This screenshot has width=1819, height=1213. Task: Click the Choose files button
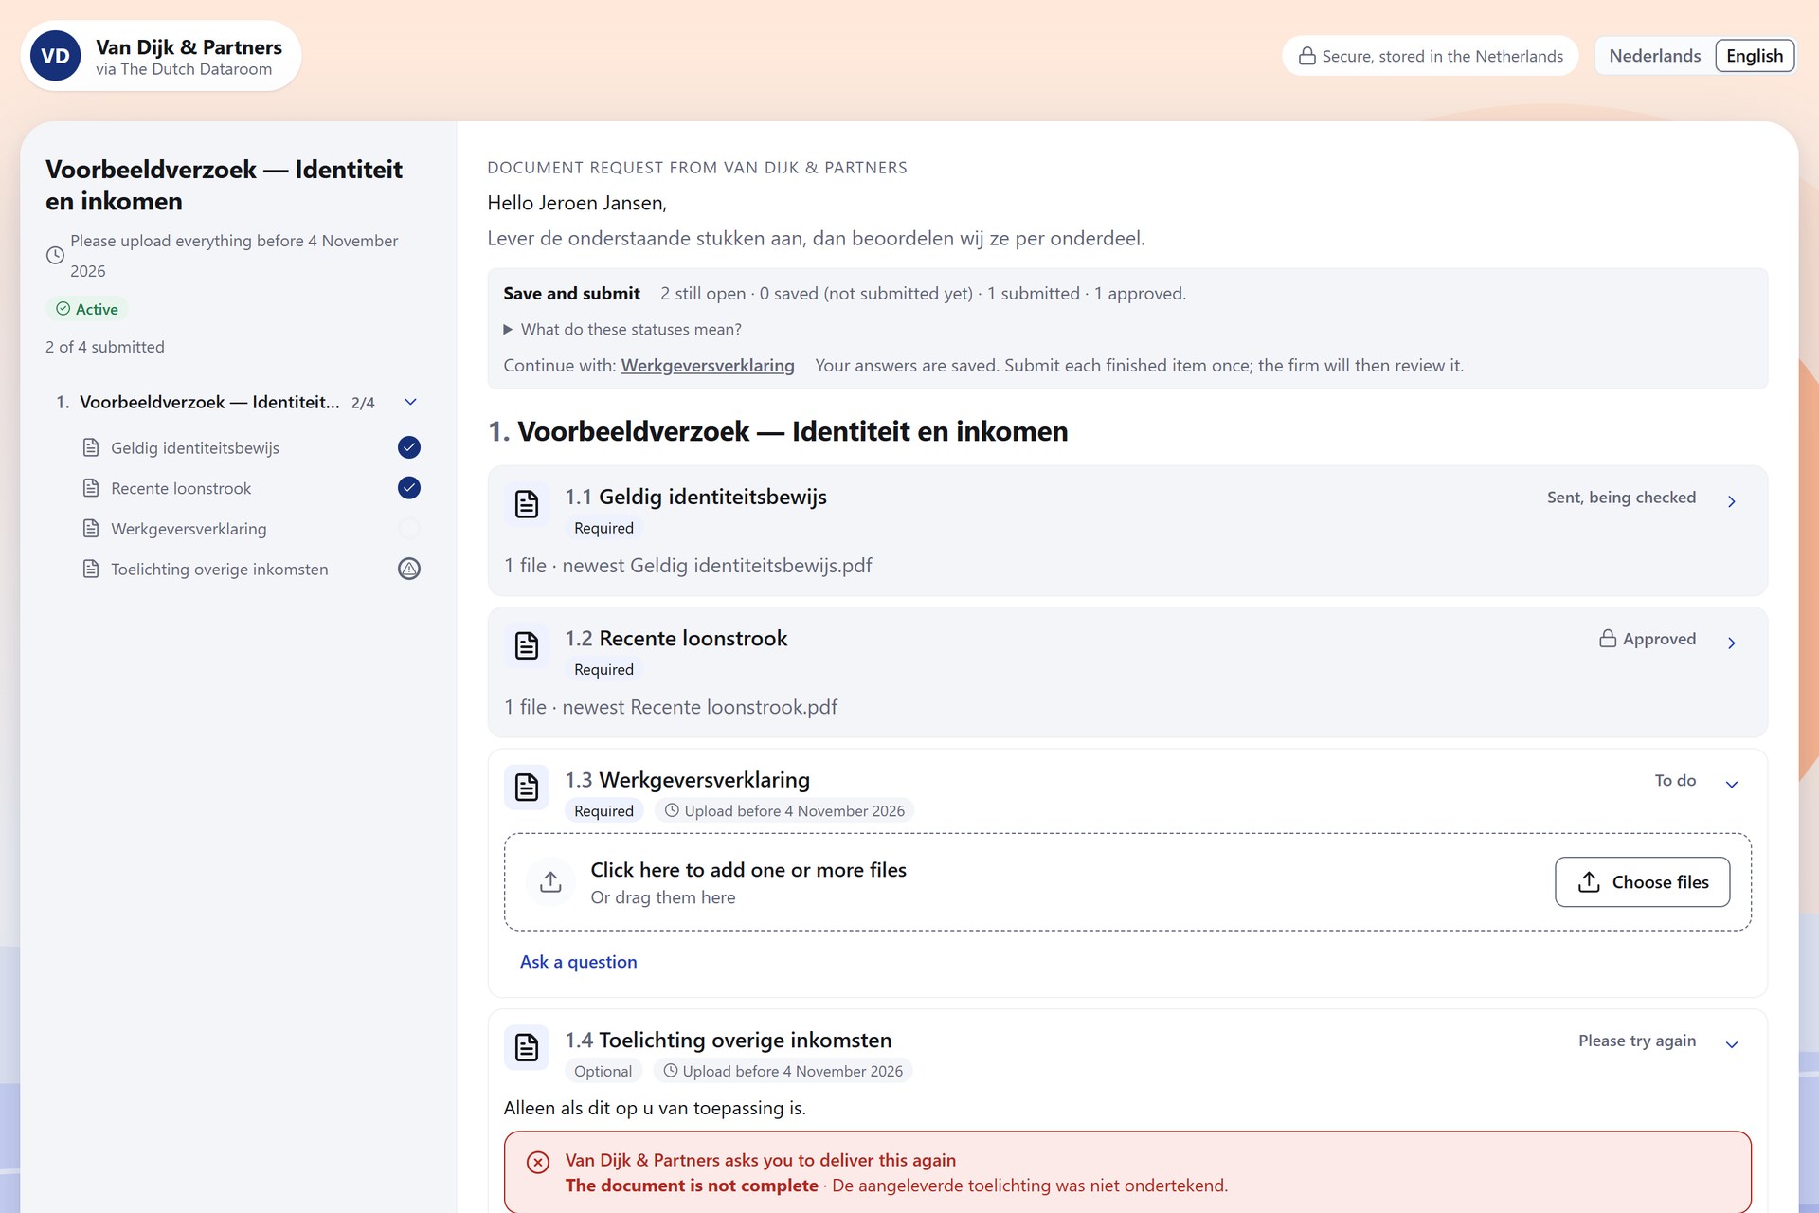pyautogui.click(x=1642, y=882)
